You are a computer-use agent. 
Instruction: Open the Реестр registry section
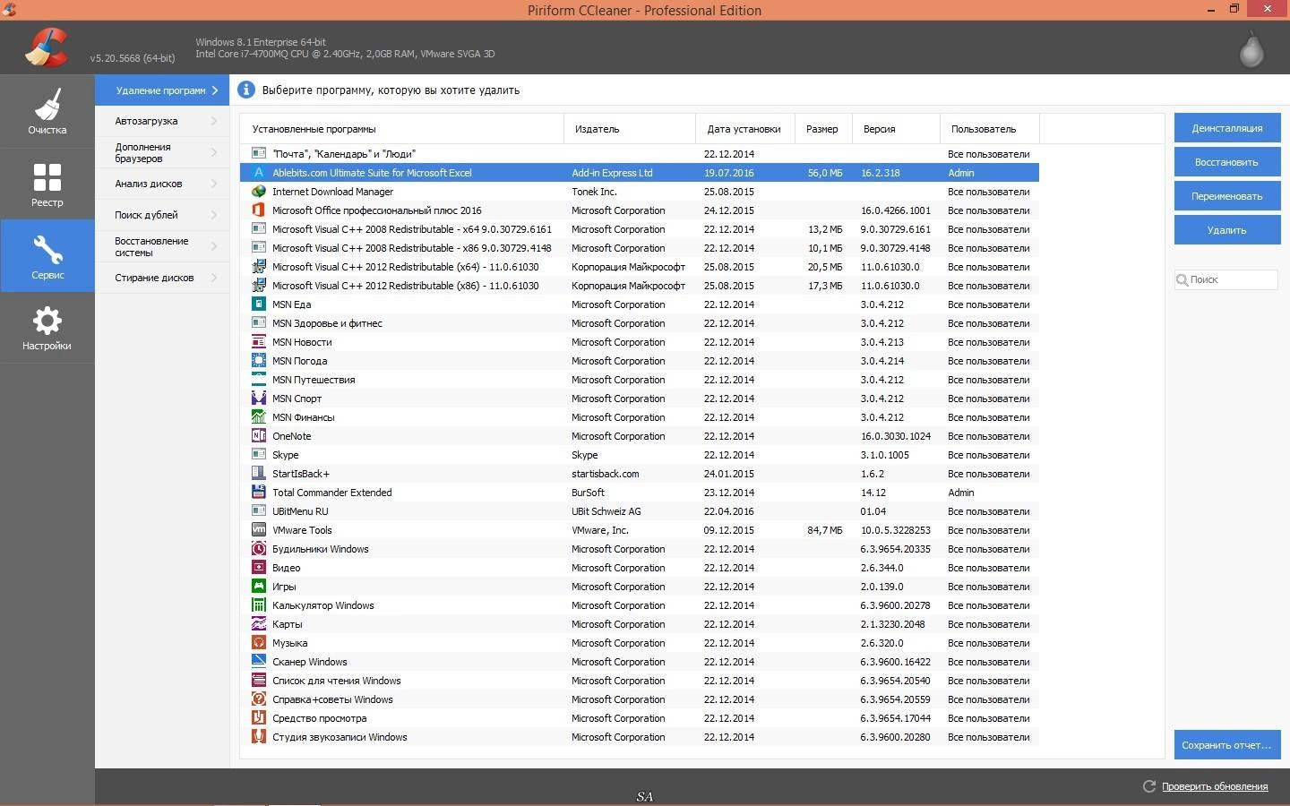(47, 184)
